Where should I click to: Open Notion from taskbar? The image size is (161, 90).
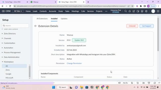(x=92, y=87)
